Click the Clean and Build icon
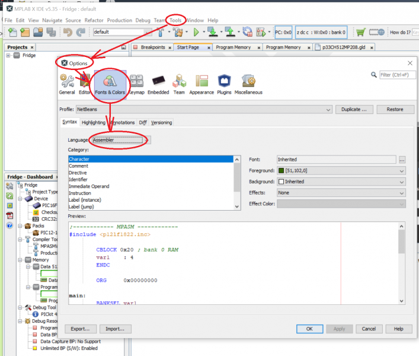 point(178,32)
